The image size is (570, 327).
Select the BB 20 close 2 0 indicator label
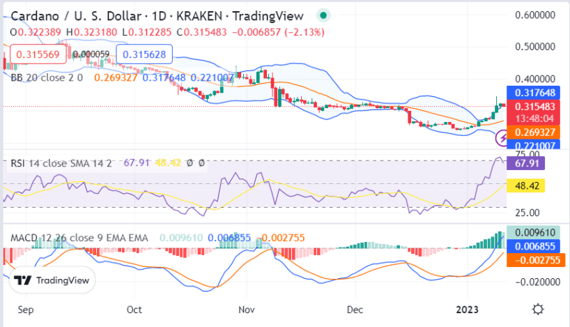(x=47, y=77)
